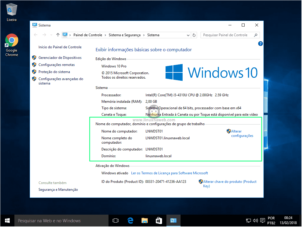Click shield icon beside Proteção do sistema

34,72
